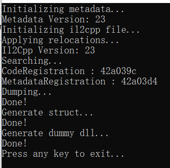Click the 'Searching...' console line
This screenshot has height=168, width=170.
coord(32,61)
